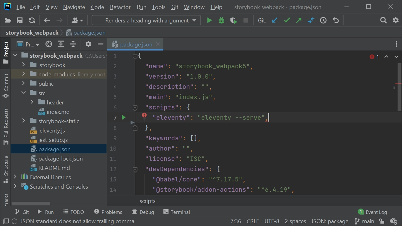The height and width of the screenshot is (226, 402).
Task: Hide the Project tool window
Action: pos(101,44)
